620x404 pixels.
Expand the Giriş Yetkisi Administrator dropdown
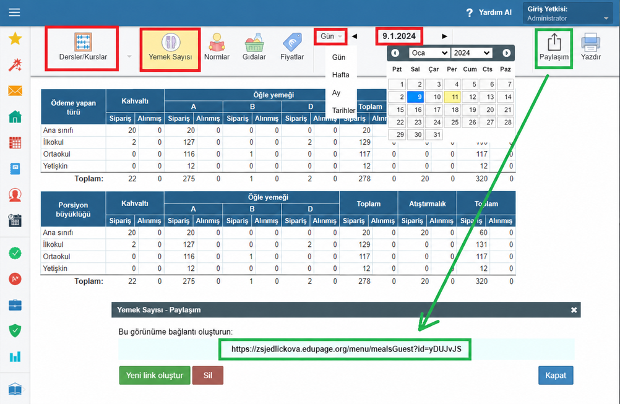(568, 14)
